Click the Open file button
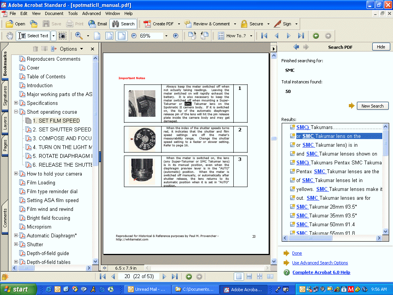The width and height of the screenshot is (393, 295). 15,24
